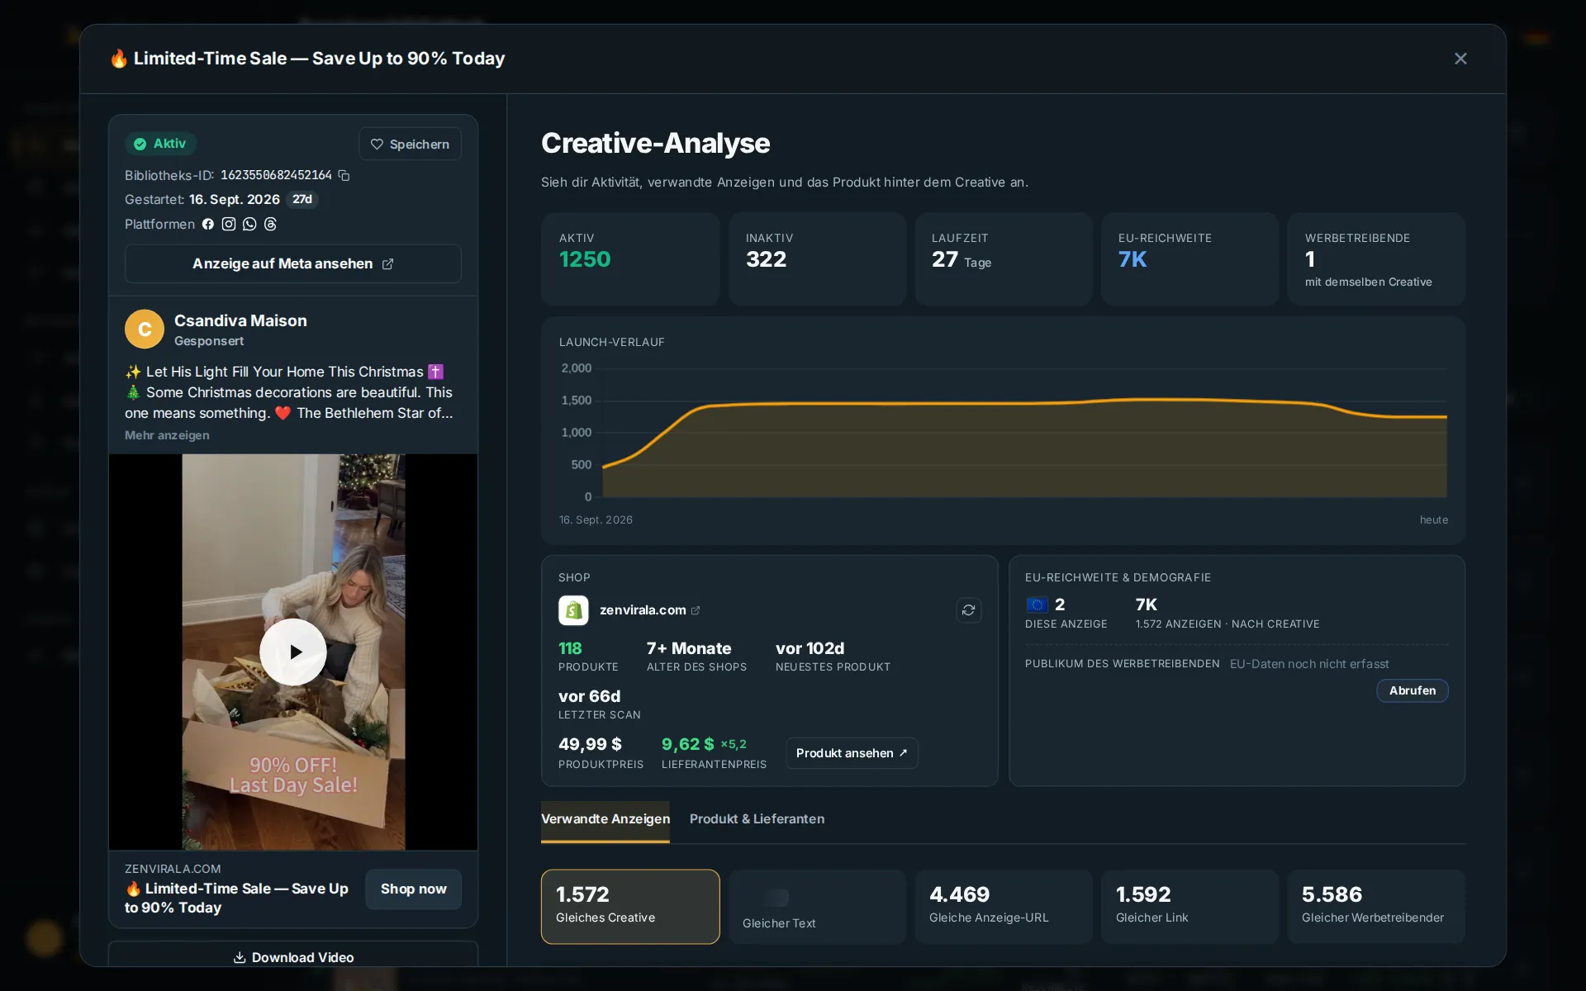Click Download Video button
Viewport: 1586px width, 991px height.
[x=293, y=957]
